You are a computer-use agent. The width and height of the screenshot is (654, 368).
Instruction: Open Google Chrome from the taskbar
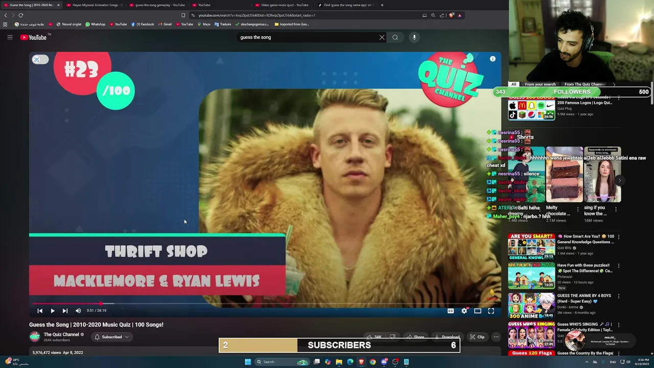pos(372,362)
